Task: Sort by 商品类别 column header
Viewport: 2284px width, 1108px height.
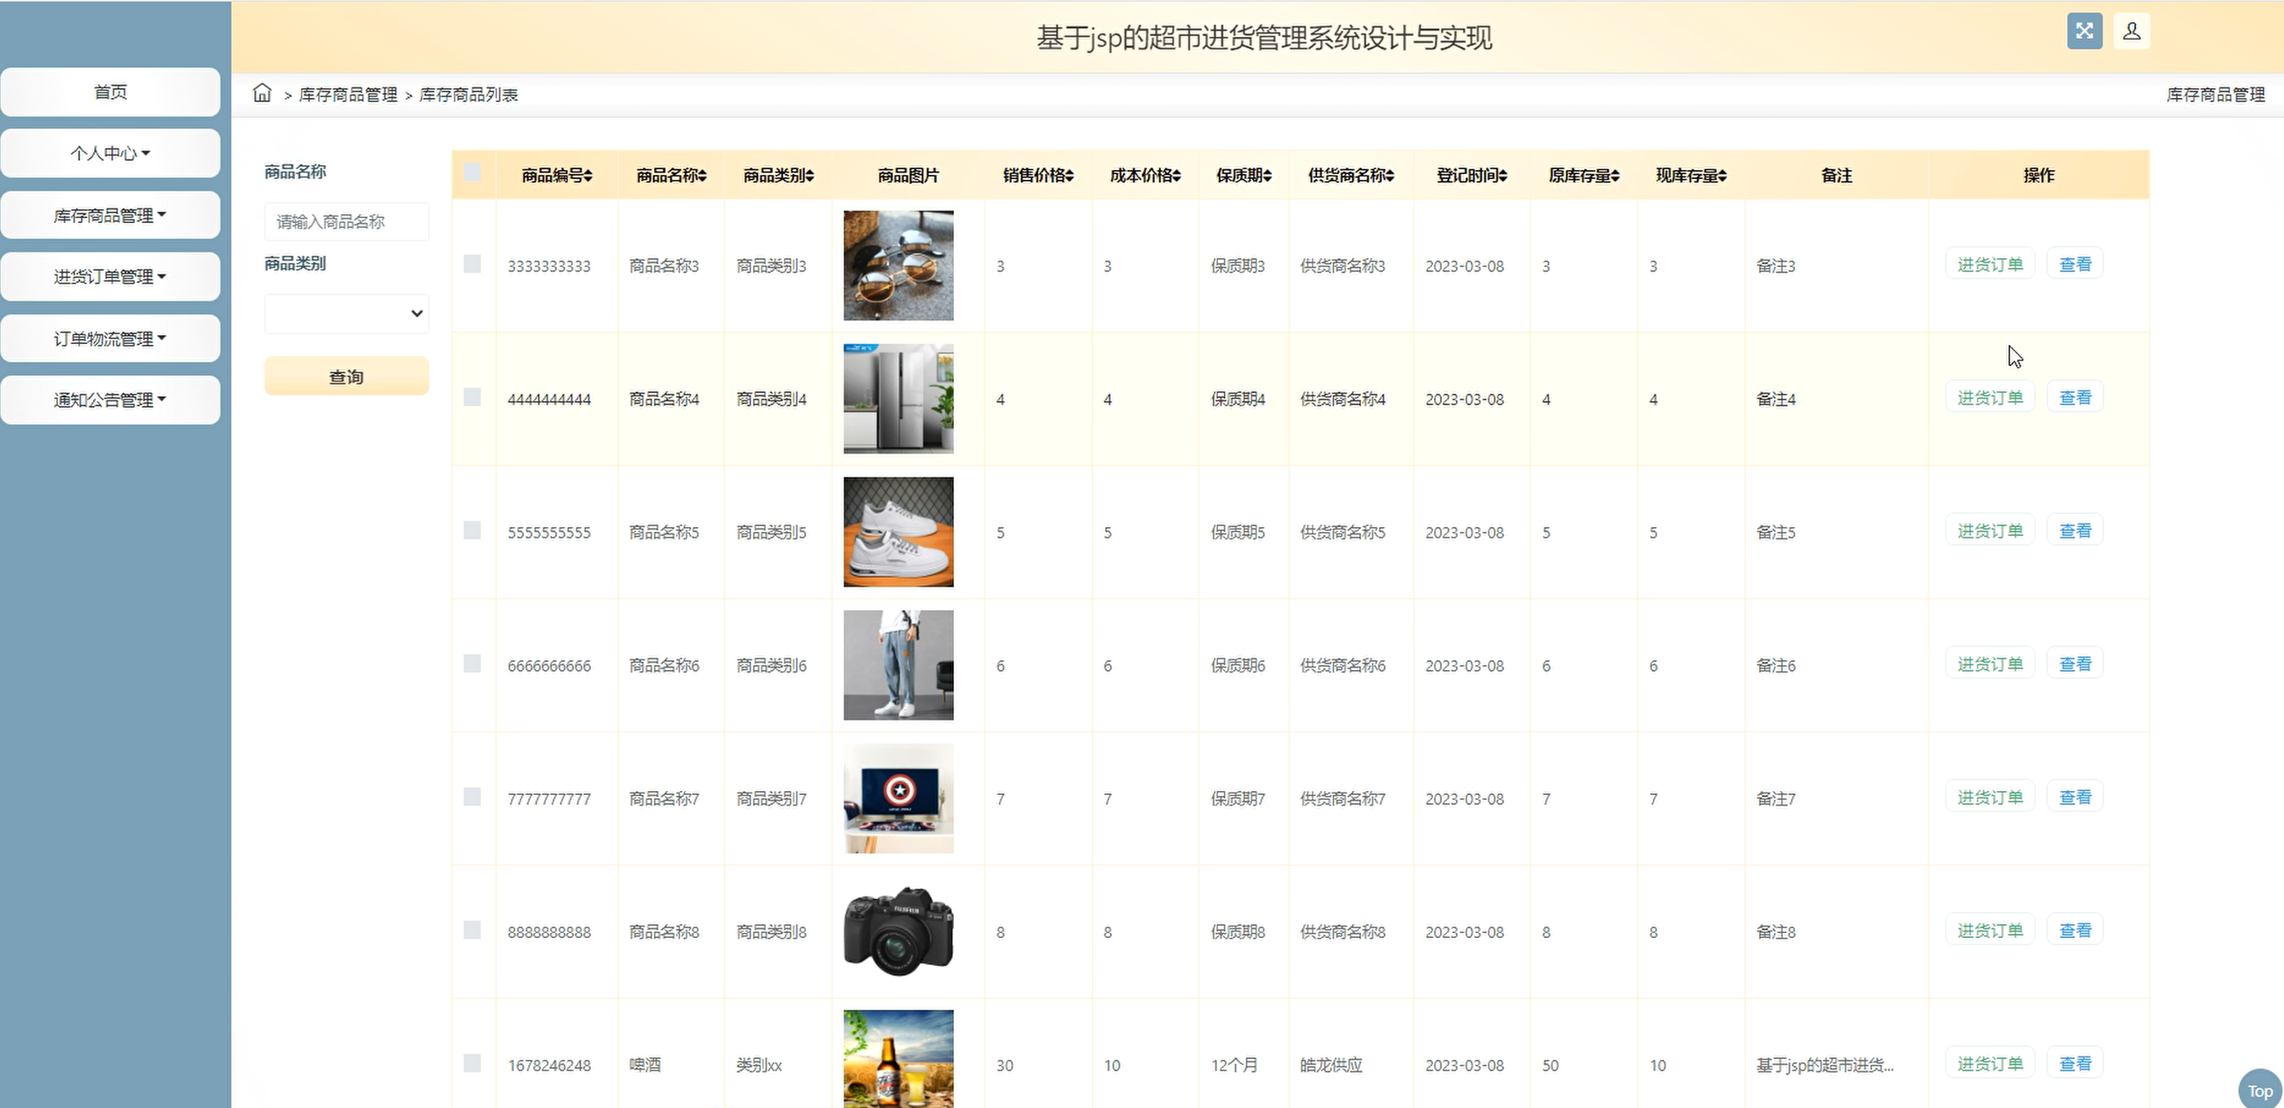Action: pyautogui.click(x=777, y=176)
